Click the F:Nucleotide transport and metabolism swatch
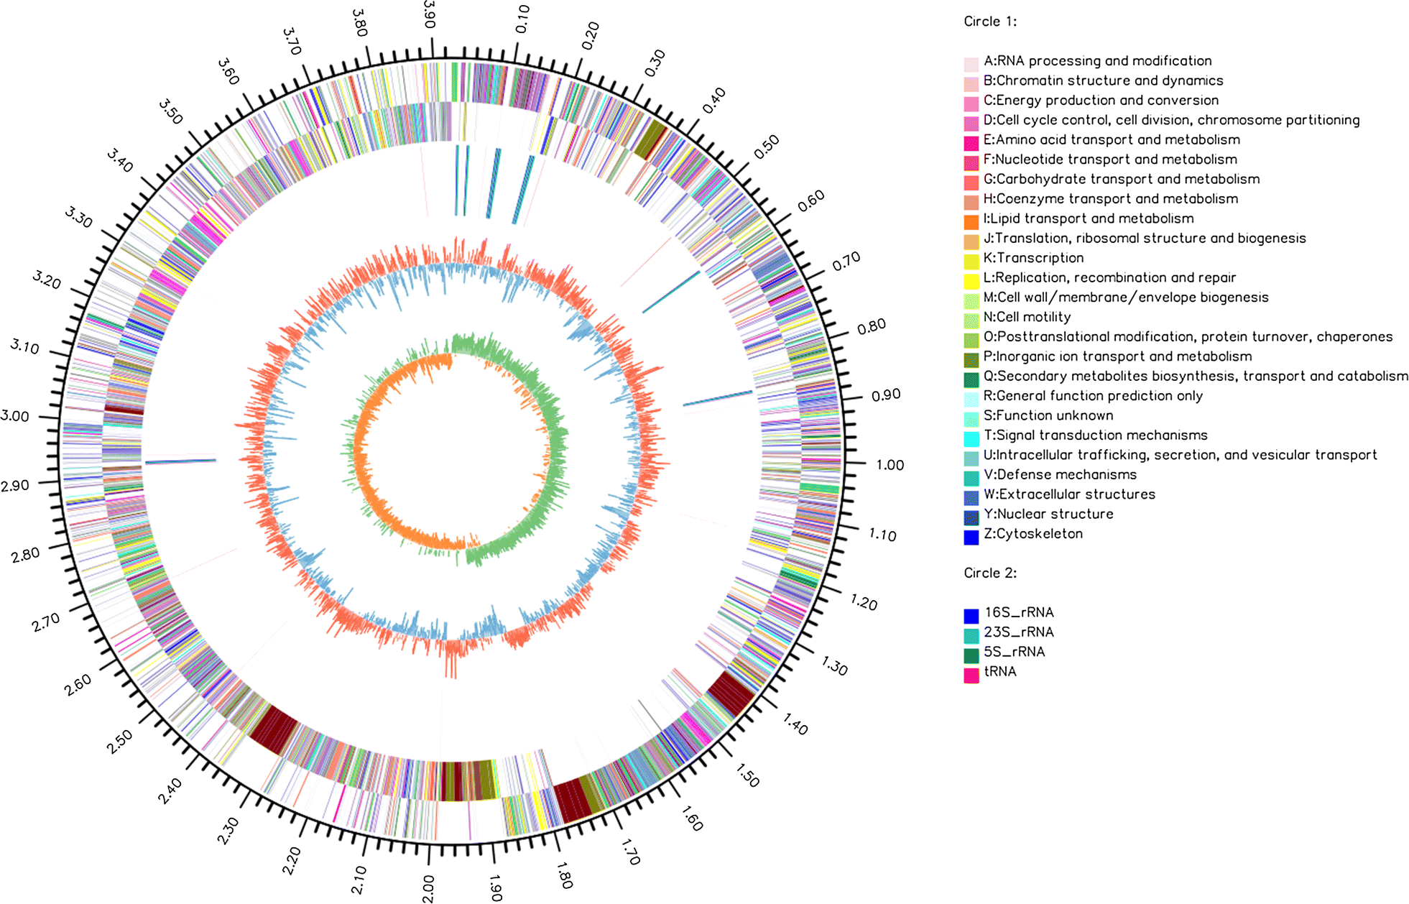 click(971, 163)
